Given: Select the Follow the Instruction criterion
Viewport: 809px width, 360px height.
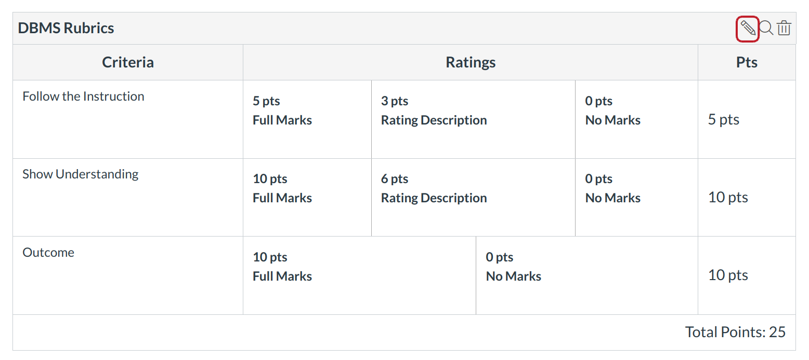Looking at the screenshot, I should tap(83, 96).
